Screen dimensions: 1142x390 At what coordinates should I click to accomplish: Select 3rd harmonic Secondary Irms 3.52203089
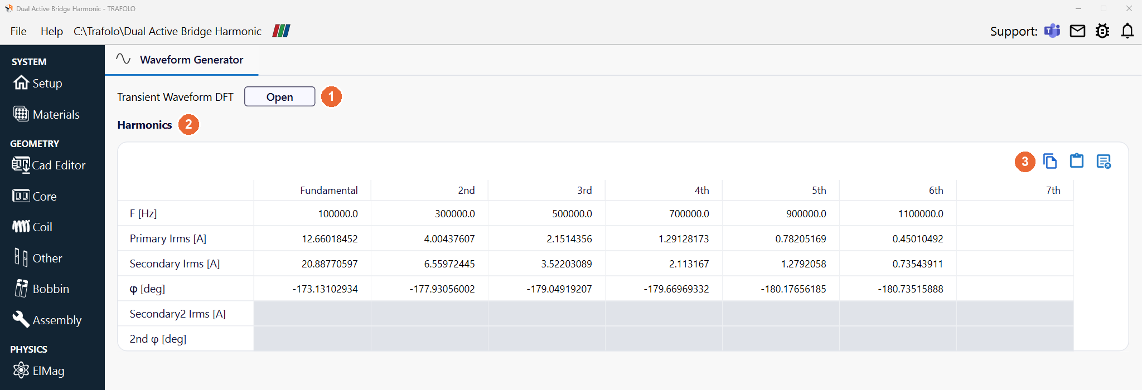[546, 264]
